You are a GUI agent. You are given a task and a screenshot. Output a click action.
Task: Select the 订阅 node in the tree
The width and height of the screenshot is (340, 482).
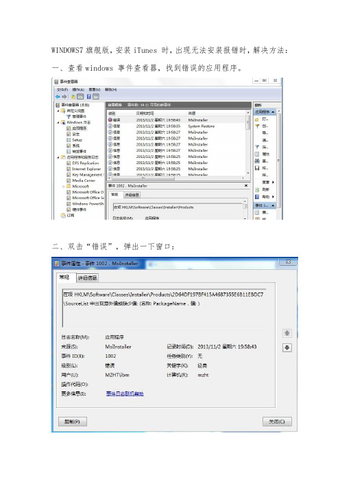click(68, 215)
